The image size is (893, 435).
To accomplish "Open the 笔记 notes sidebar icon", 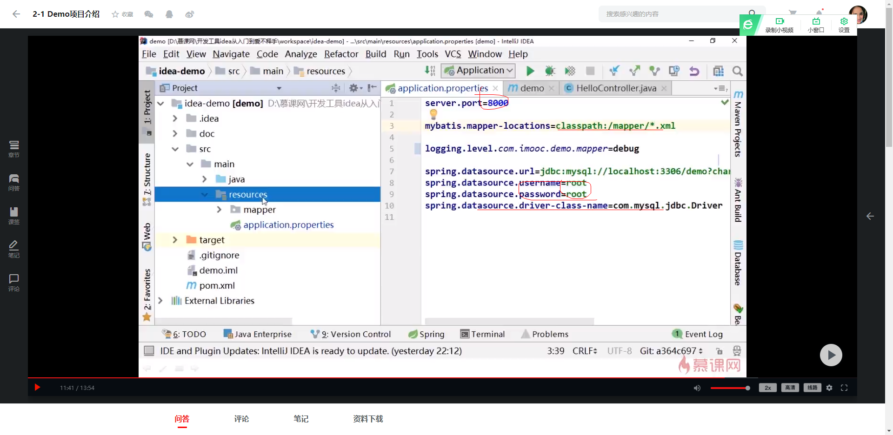I will (x=14, y=250).
